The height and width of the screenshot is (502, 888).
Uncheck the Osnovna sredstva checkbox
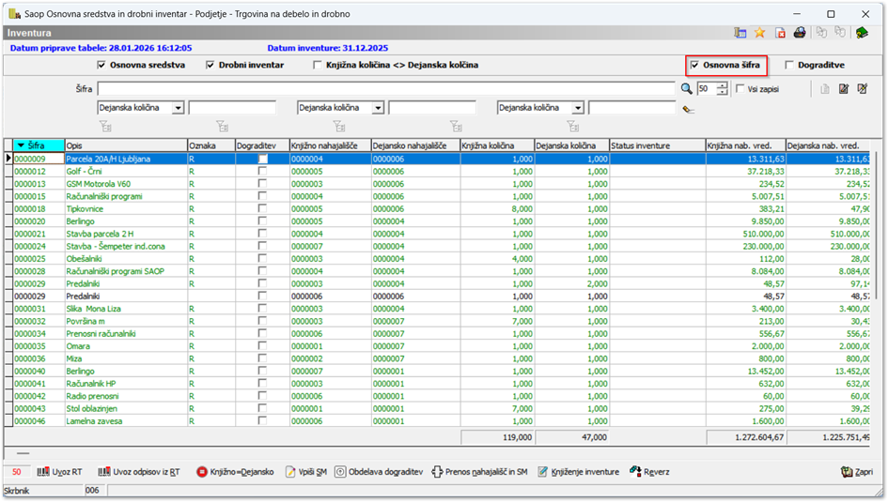pyautogui.click(x=101, y=66)
